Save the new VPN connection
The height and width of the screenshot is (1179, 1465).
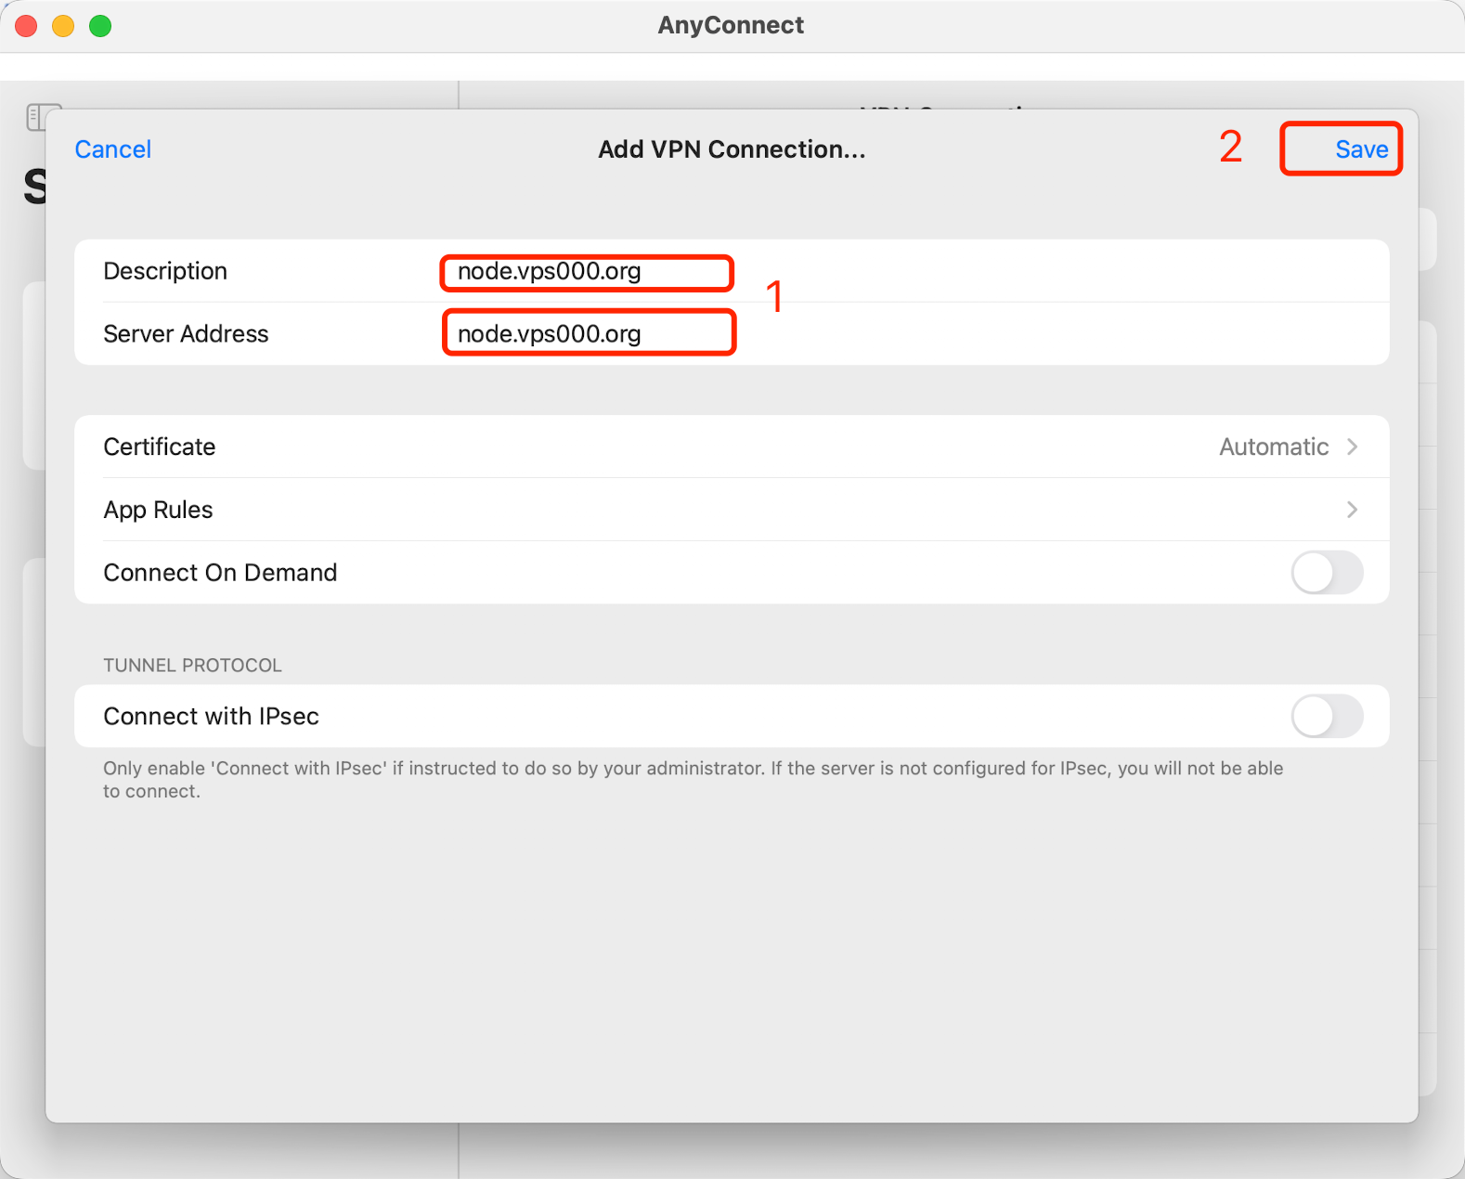(x=1361, y=149)
